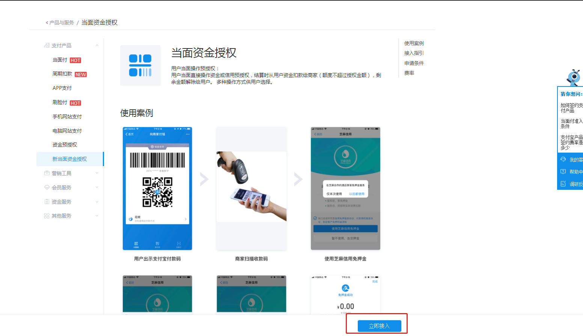Open 我的客服 via the headset icon
The width and height of the screenshot is (583, 336).
563,160
